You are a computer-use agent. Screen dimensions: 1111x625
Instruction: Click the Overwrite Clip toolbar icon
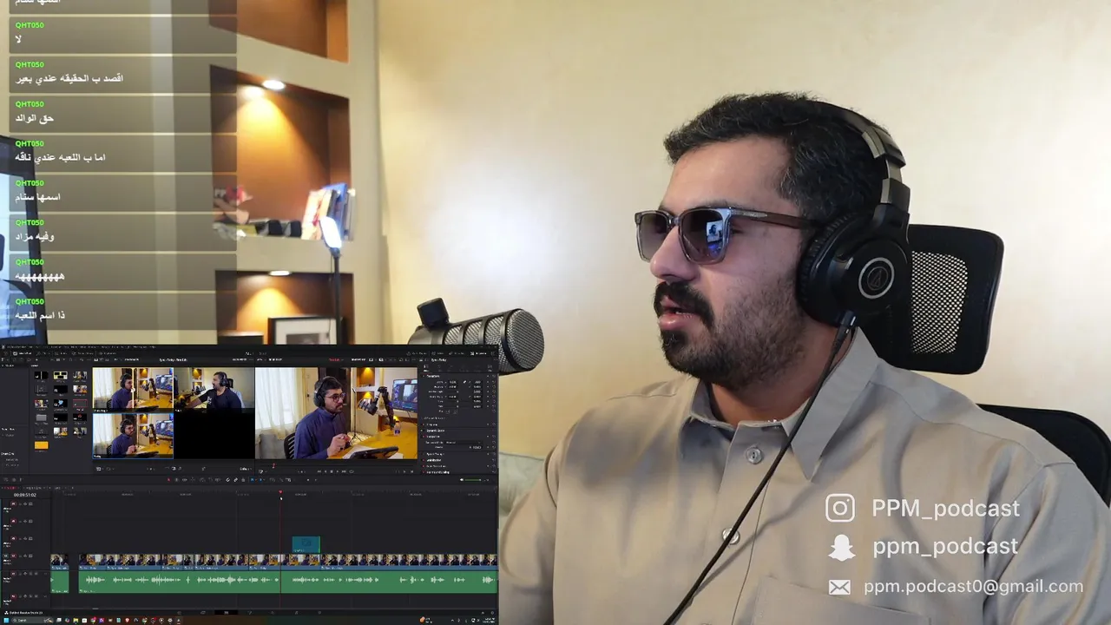tap(210, 480)
